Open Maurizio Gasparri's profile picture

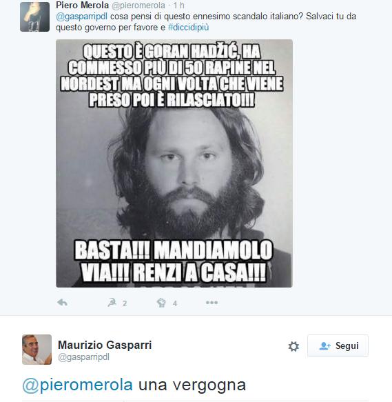tap(37, 350)
